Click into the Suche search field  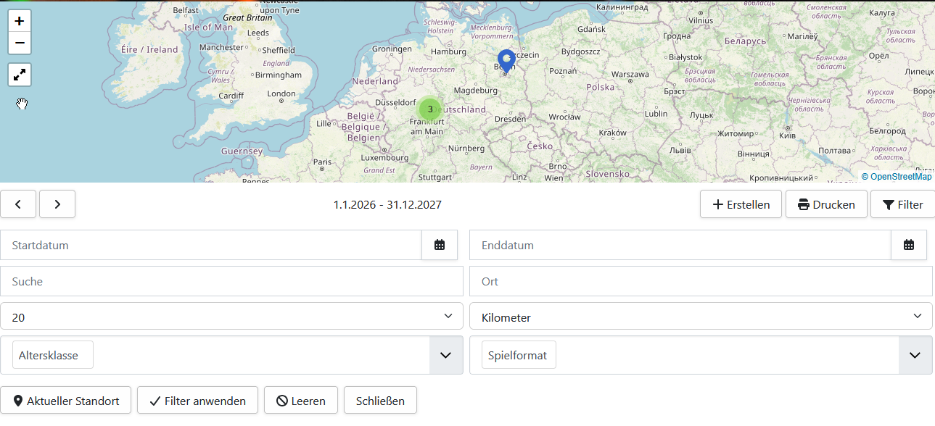231,281
